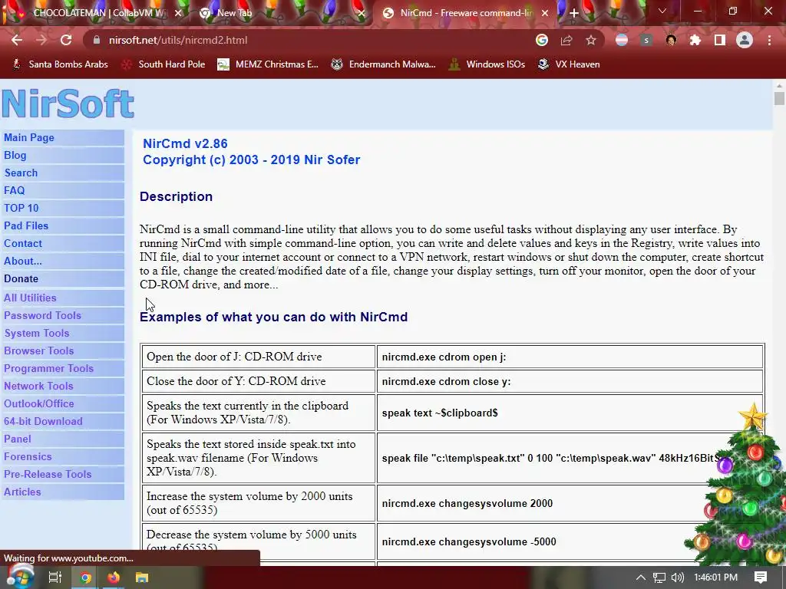Screen dimensions: 786x589
Task: Open File Explorer from taskbar
Action: click(142, 577)
